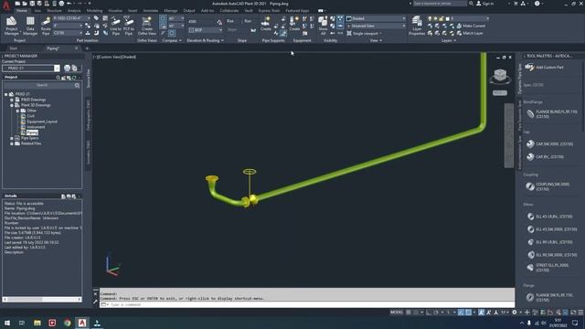Image resolution: width=585 pixels, height=329 pixels.
Task: Select COUPLING SW 3000 palette item
Action: point(548,186)
